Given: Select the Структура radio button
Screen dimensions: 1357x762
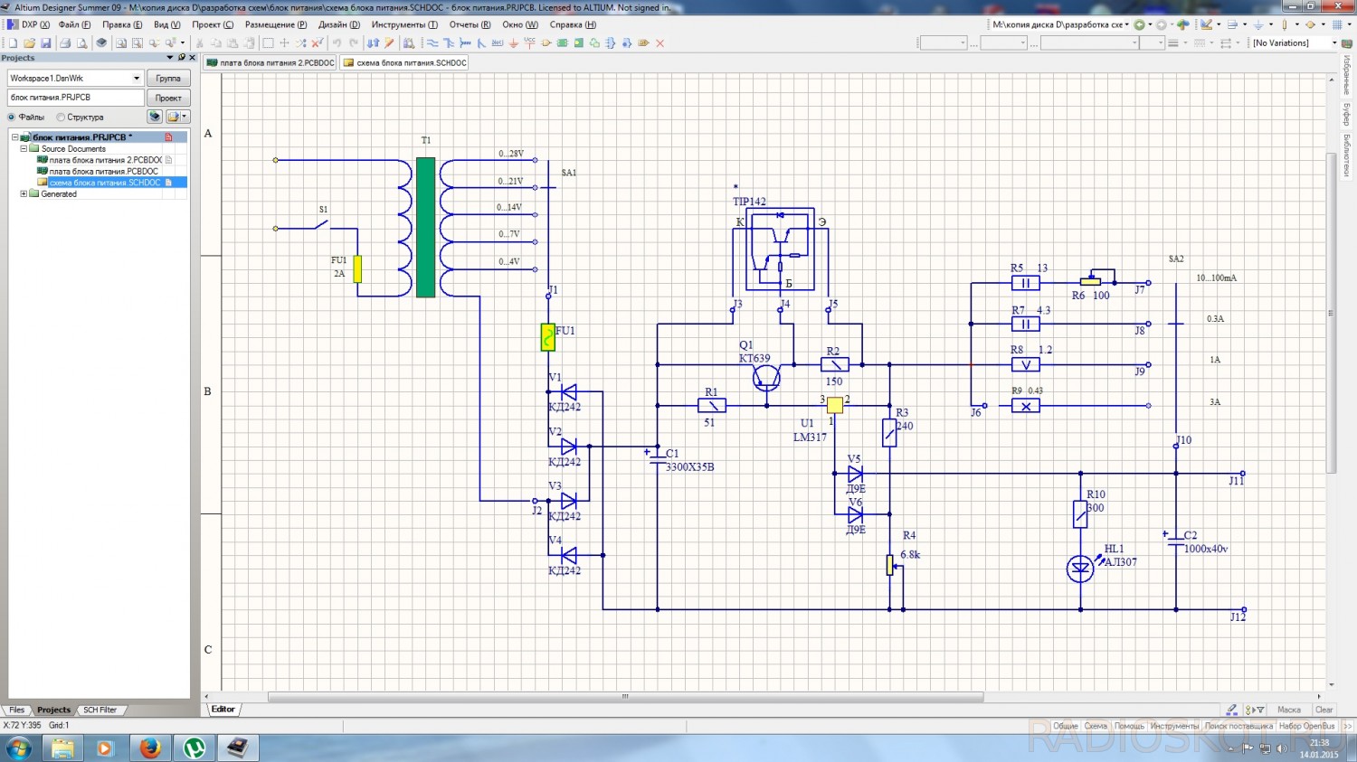Looking at the screenshot, I should click(61, 118).
